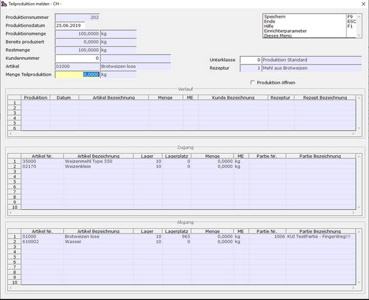Click the Menge Teilproduktion input field
Image resolution: width=369 pixels, height=300 pixels.
coord(78,75)
